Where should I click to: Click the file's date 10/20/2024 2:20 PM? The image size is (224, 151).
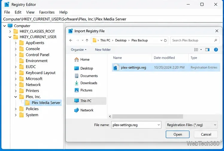pyautogui.click(x=169, y=68)
